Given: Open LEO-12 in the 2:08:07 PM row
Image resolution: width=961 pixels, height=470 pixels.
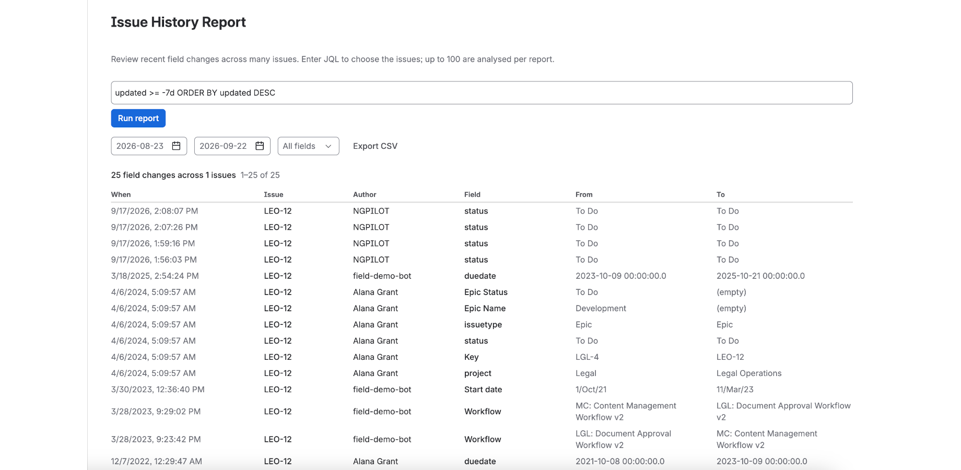Looking at the screenshot, I should click(x=278, y=211).
